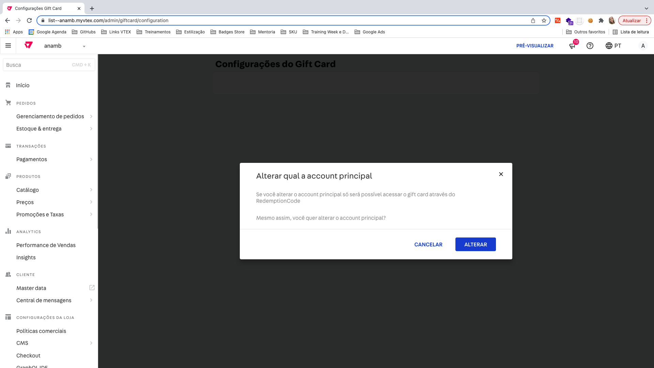Screen dimensions: 654x368
Task: Expand Central de mensagens submenu
Action: point(54,300)
